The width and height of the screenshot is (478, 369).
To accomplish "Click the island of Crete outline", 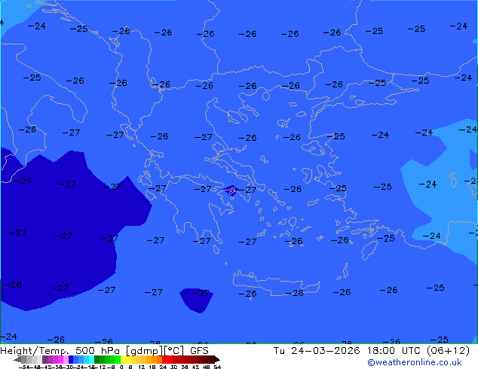I will point(277,283).
